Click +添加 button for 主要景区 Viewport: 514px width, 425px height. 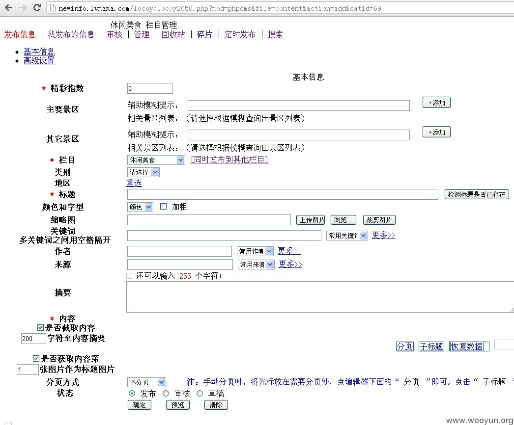437,103
